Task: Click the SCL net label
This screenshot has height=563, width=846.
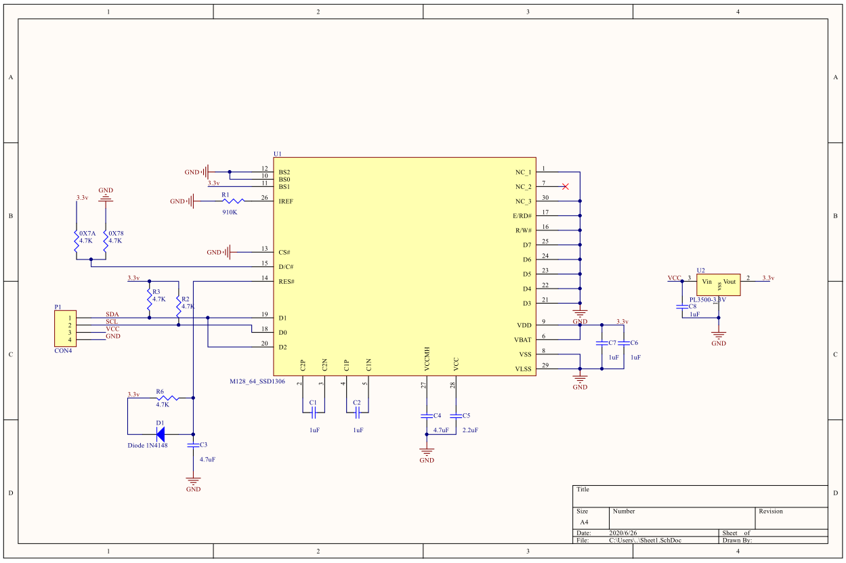Action: tap(112, 322)
